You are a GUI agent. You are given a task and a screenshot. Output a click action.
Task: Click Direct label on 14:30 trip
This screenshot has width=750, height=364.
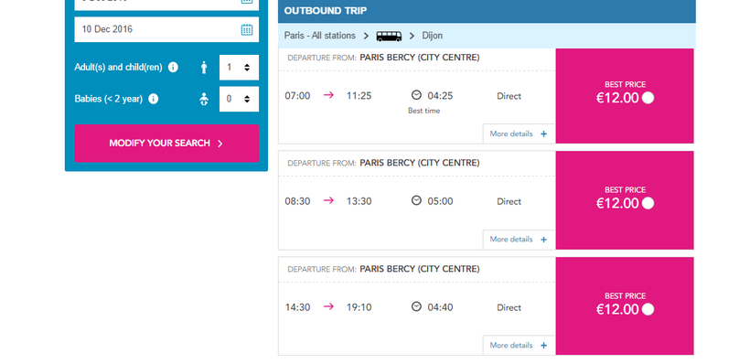[x=509, y=307]
